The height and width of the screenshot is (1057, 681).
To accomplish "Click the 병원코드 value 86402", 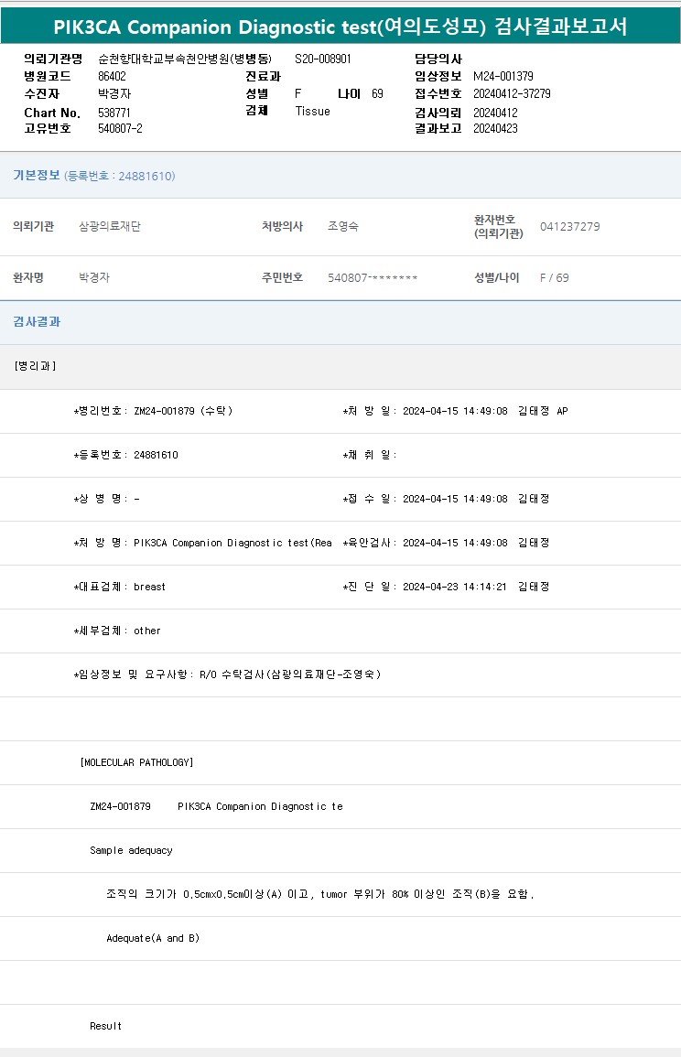I will pos(112,76).
